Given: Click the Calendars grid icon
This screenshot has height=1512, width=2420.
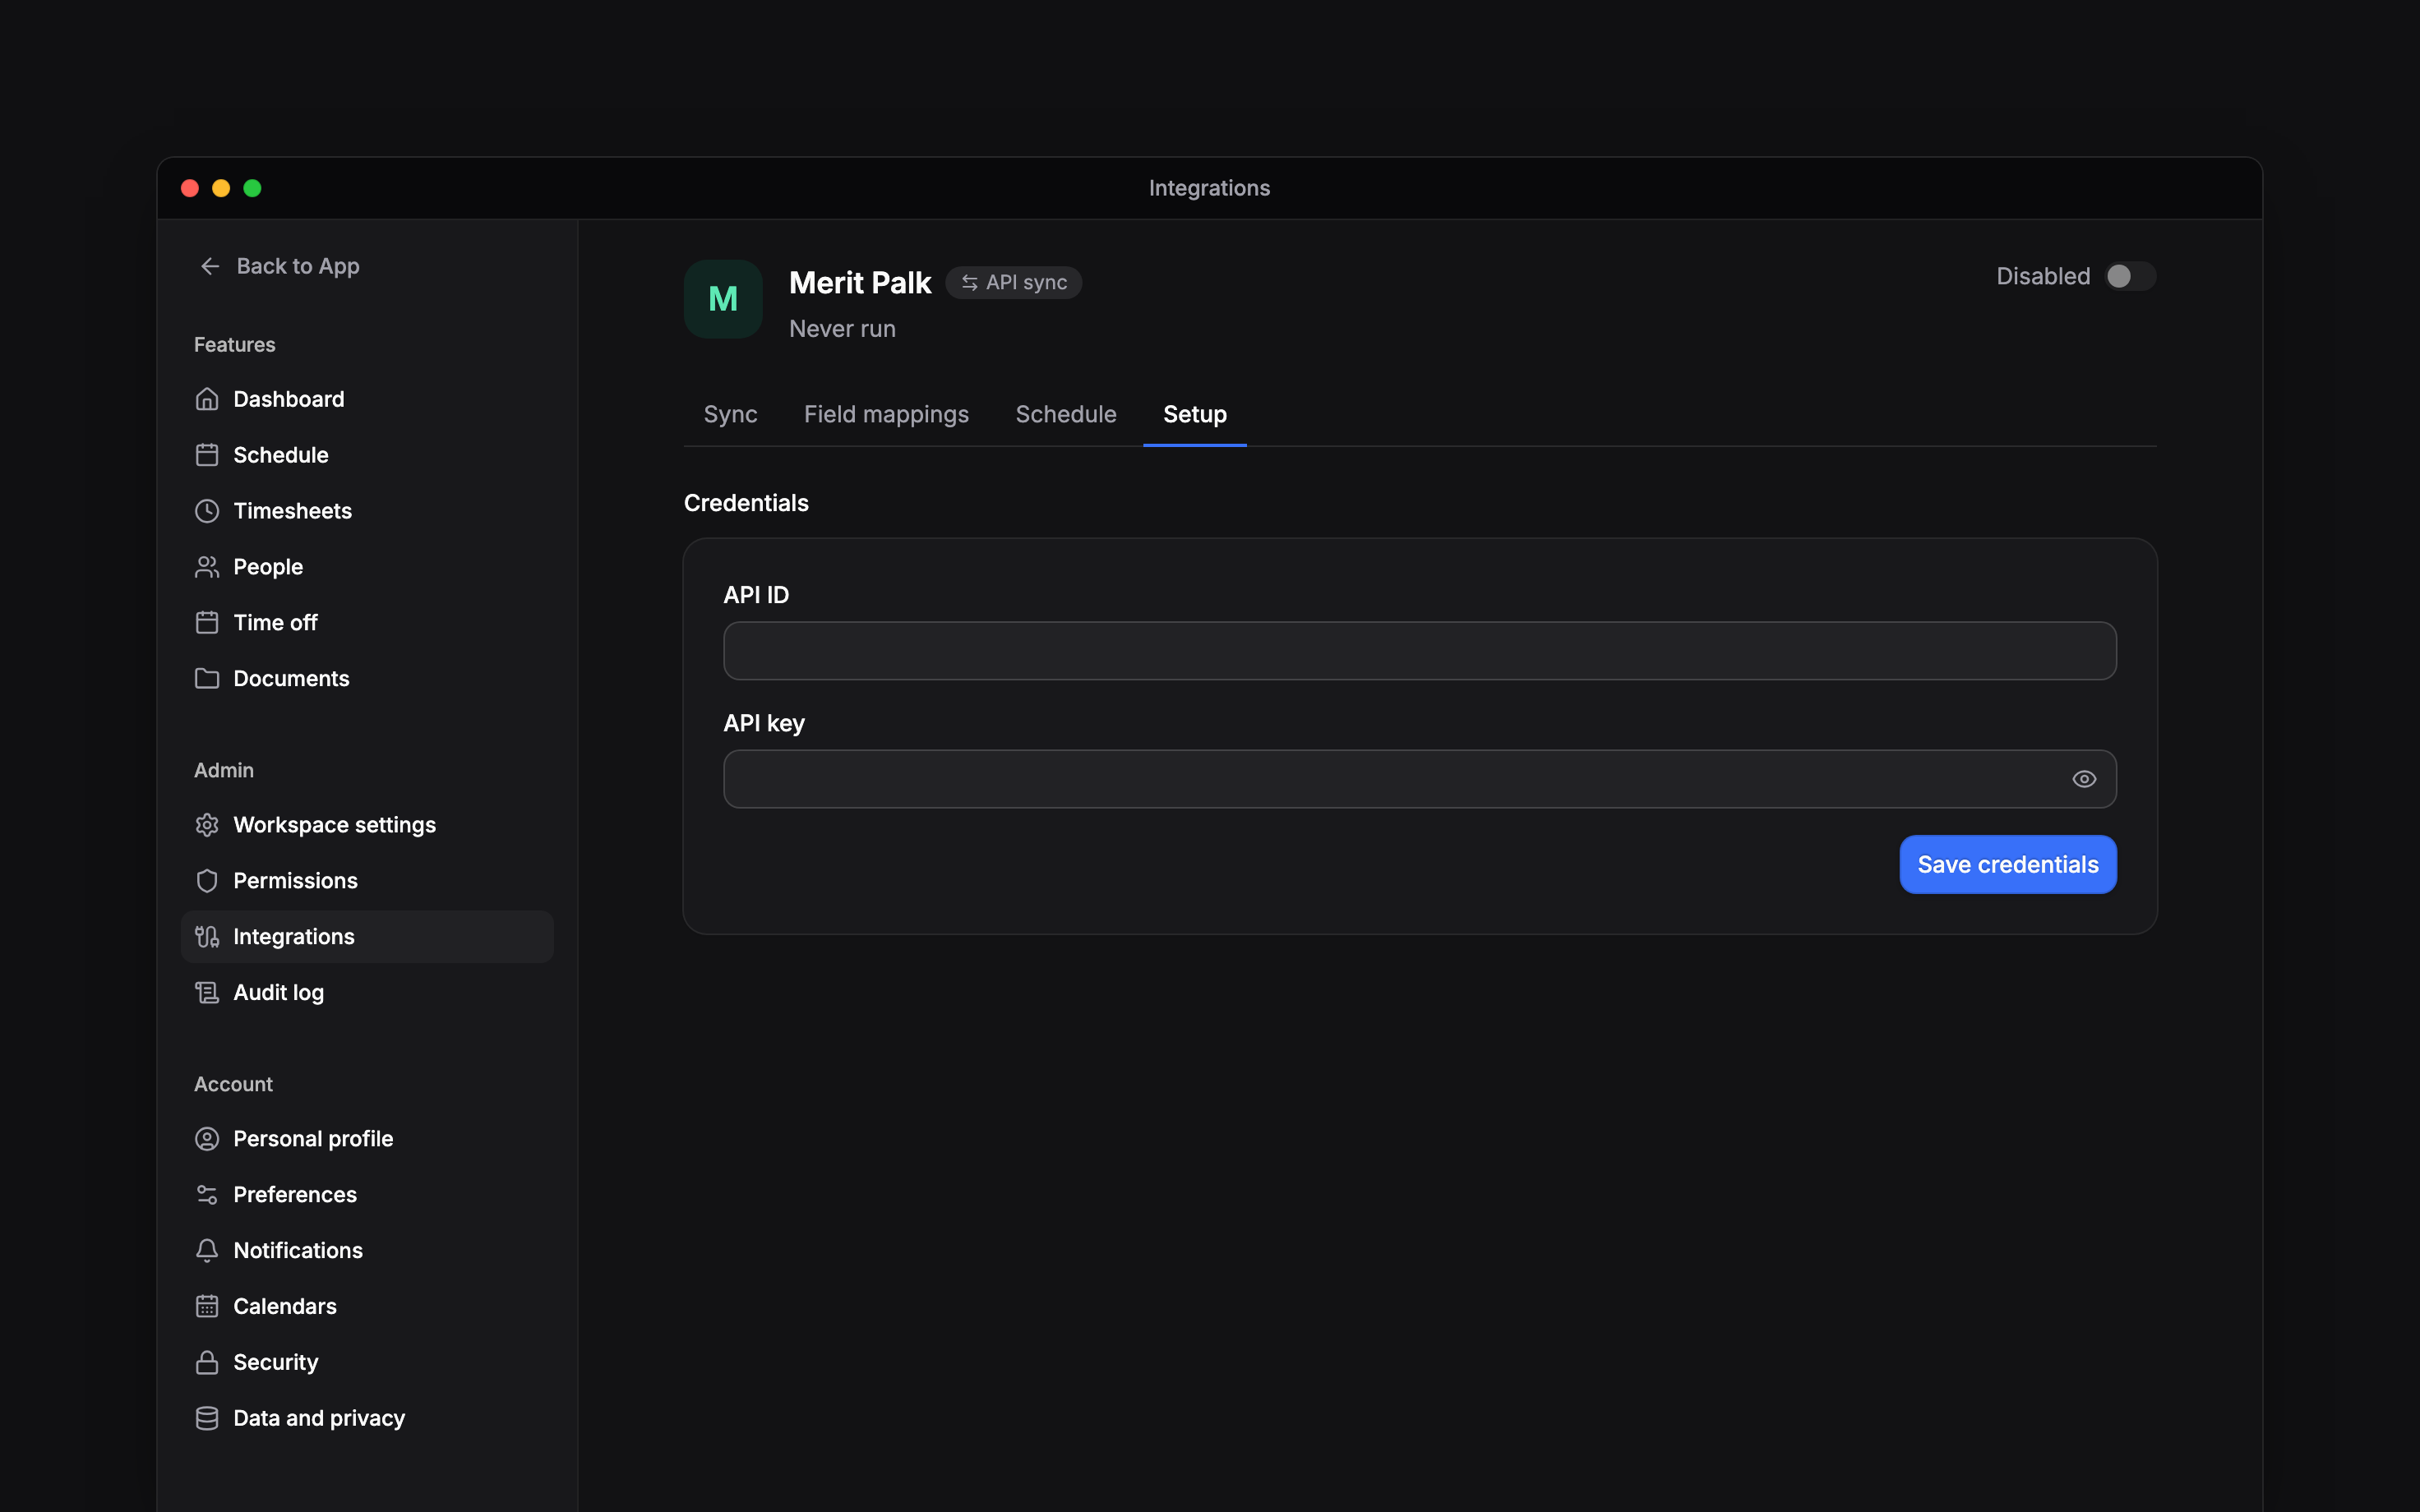Looking at the screenshot, I should pyautogui.click(x=207, y=1307).
